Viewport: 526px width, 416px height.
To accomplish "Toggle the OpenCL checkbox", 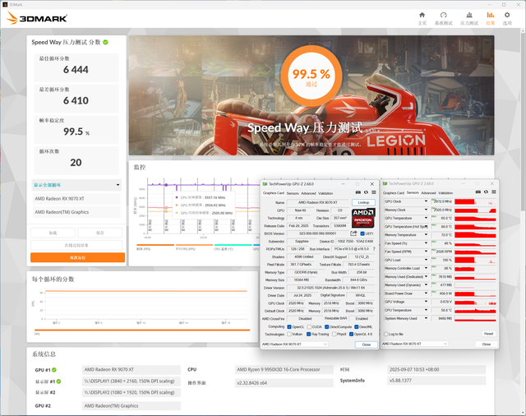I will 289,326.
